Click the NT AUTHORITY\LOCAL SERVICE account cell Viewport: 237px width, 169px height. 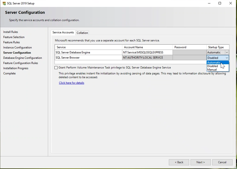pyautogui.click(x=147, y=57)
